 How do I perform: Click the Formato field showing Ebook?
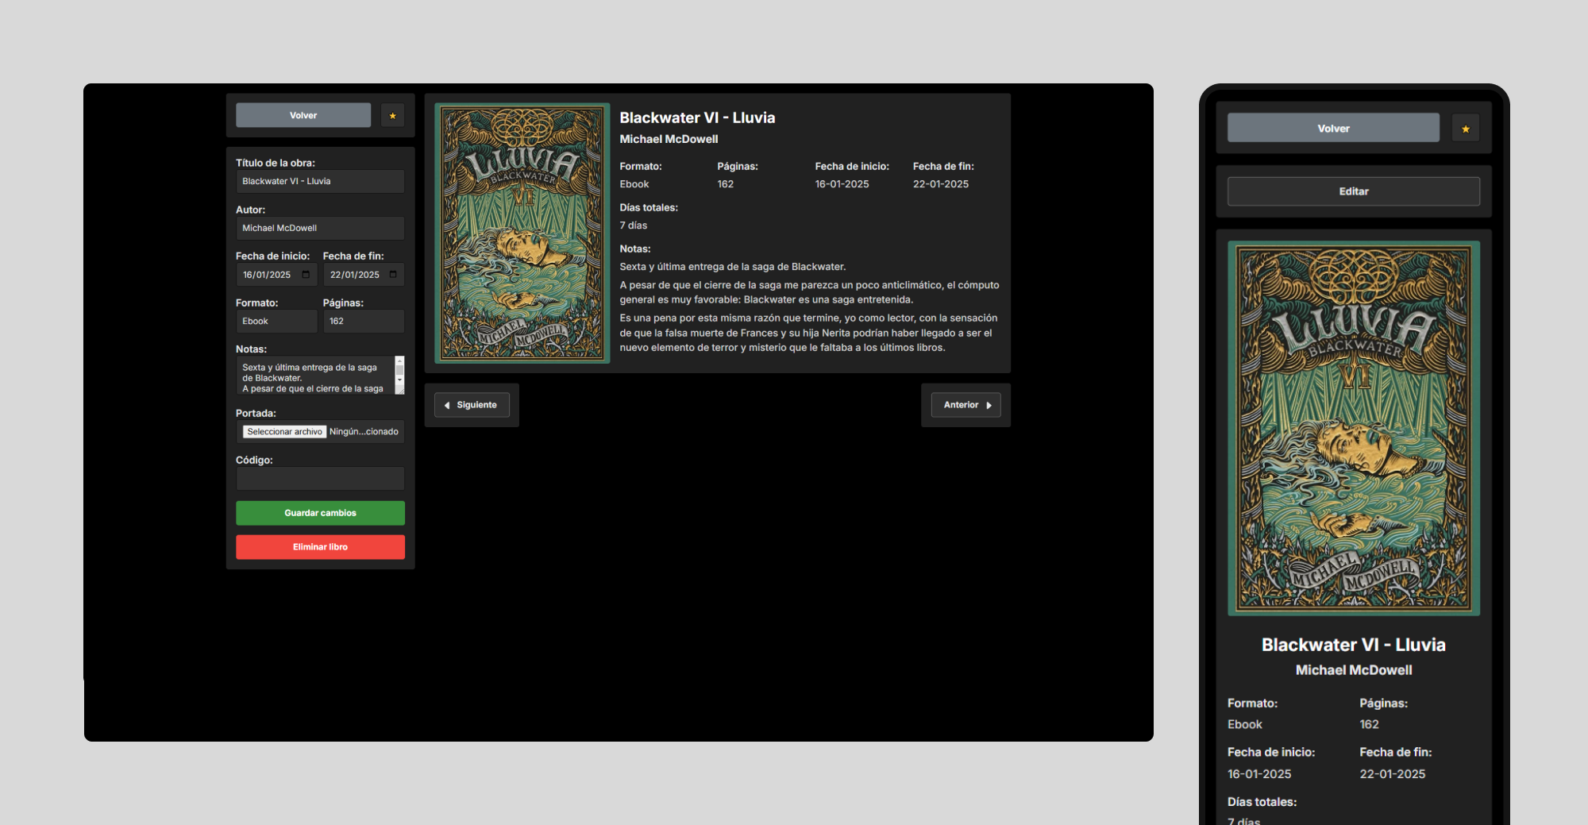(x=276, y=322)
